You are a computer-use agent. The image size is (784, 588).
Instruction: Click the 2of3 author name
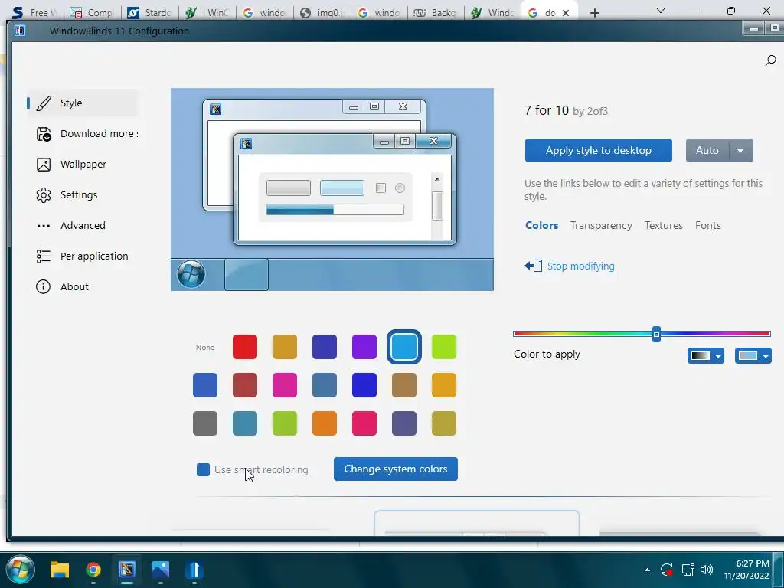(x=596, y=111)
